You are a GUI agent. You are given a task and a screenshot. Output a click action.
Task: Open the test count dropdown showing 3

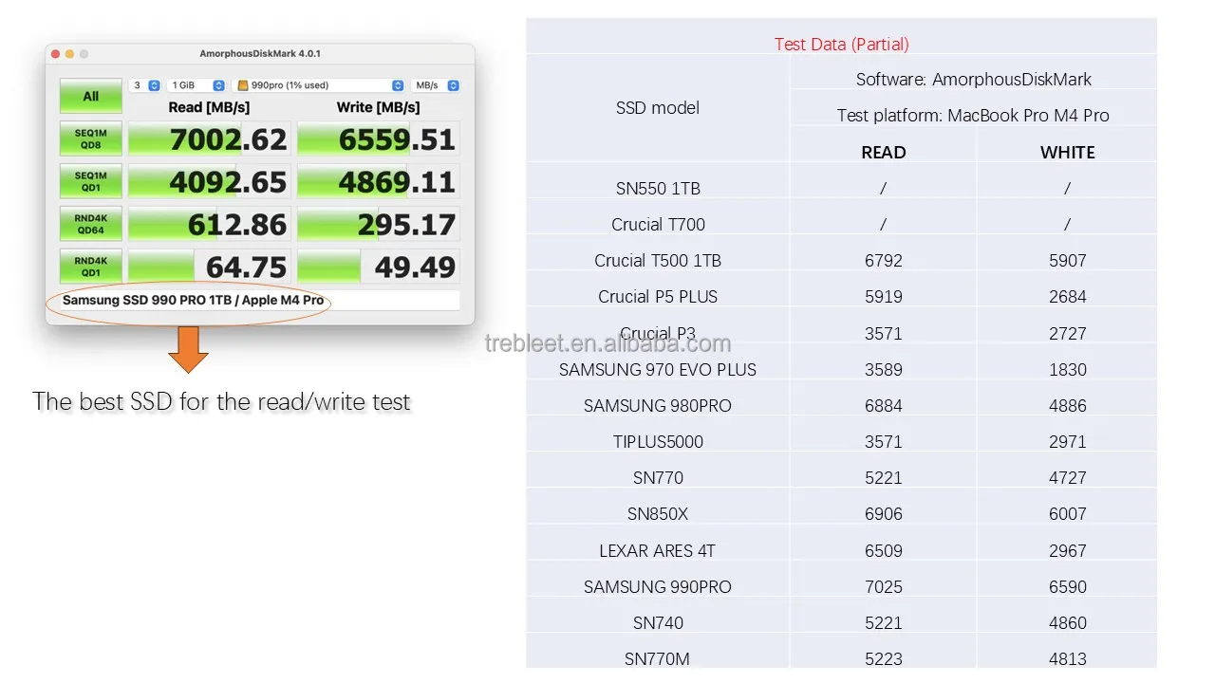145,85
